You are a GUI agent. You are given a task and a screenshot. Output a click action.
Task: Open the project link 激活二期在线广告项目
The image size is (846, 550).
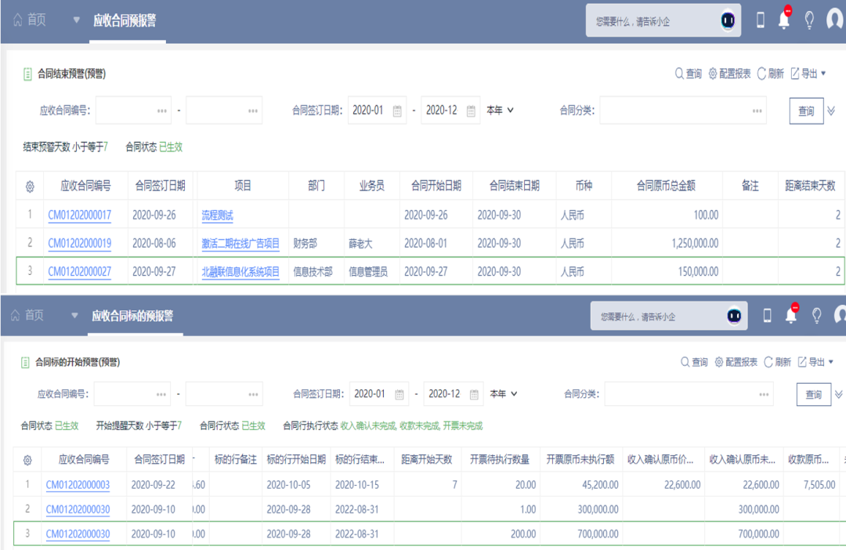click(x=240, y=244)
